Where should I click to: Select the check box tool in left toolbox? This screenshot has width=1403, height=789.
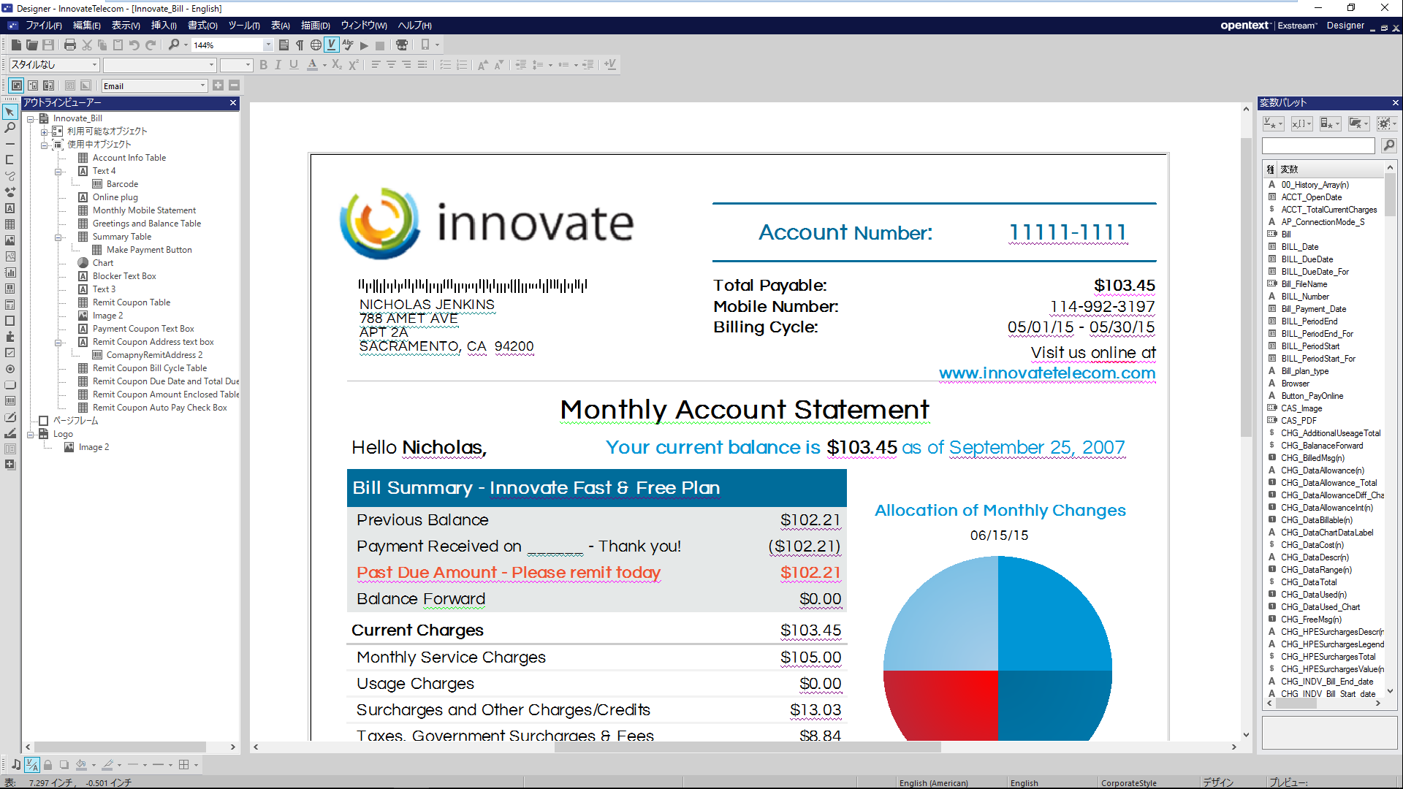(x=10, y=353)
